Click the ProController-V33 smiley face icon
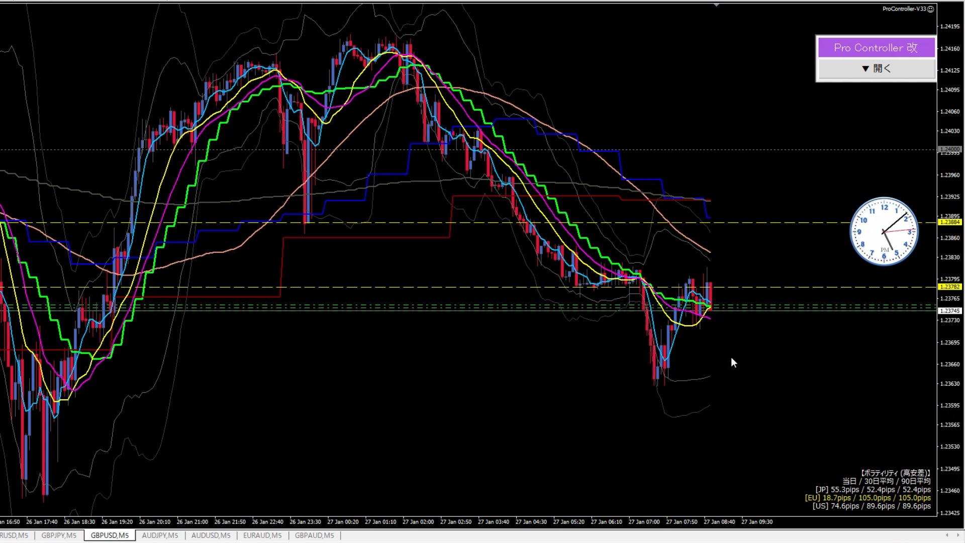This screenshot has width=965, height=543. click(930, 9)
